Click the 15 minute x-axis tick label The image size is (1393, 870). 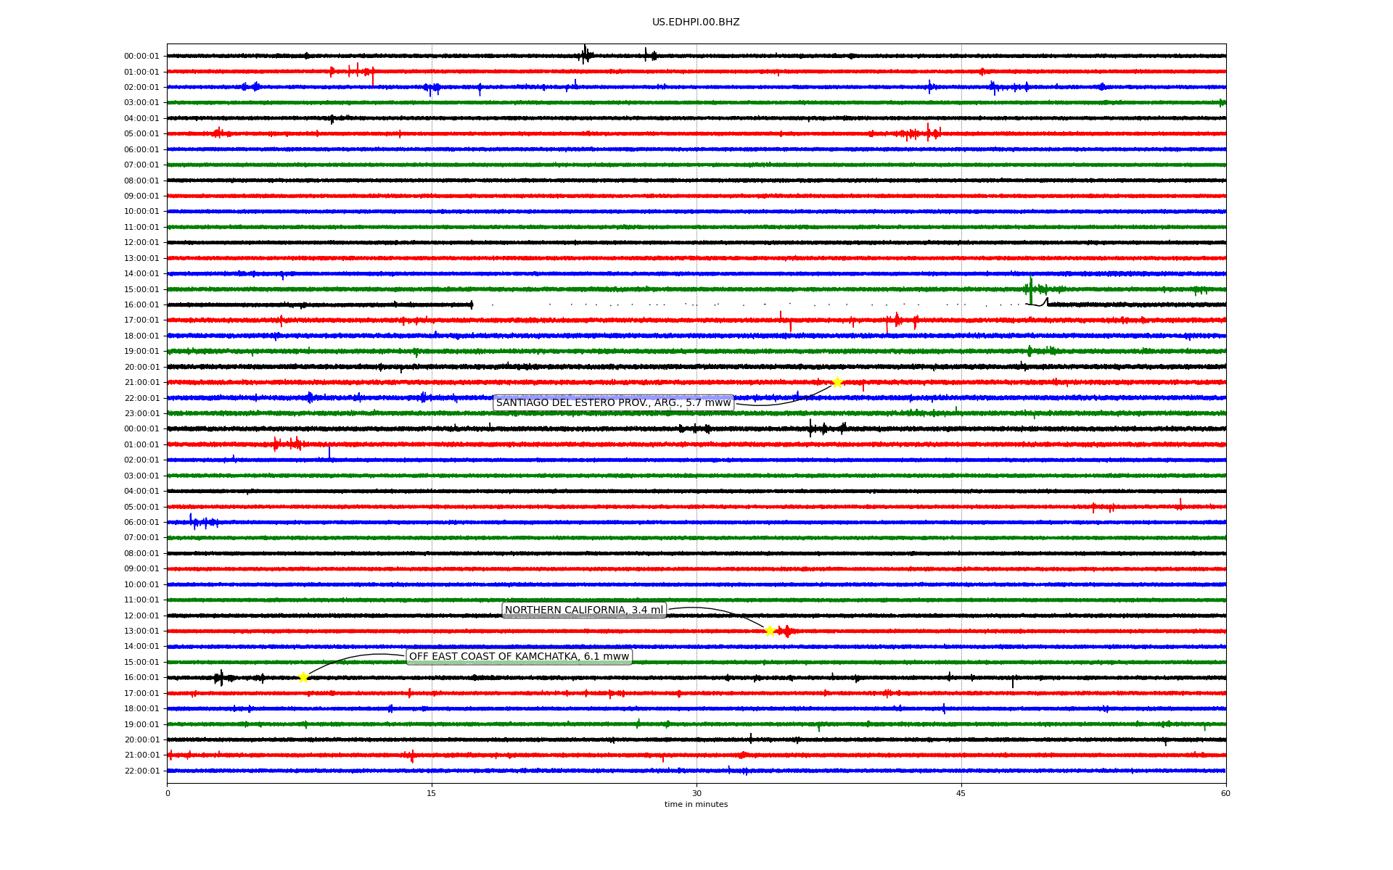point(432,793)
